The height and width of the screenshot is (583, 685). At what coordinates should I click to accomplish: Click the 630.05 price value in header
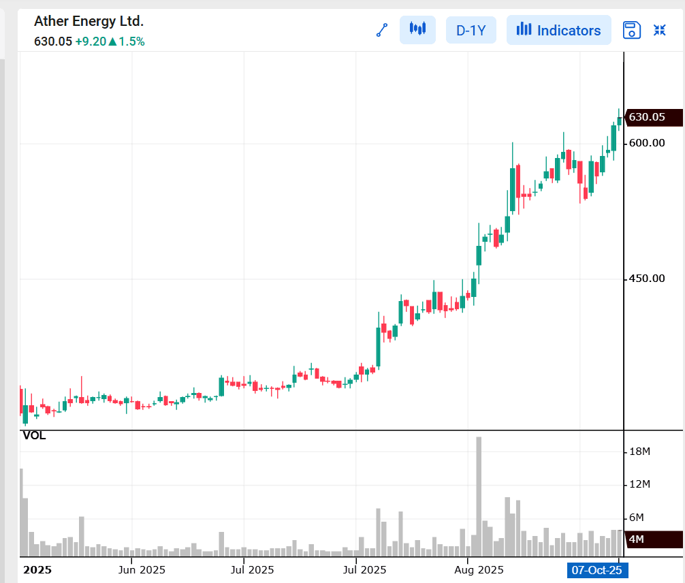click(x=53, y=42)
